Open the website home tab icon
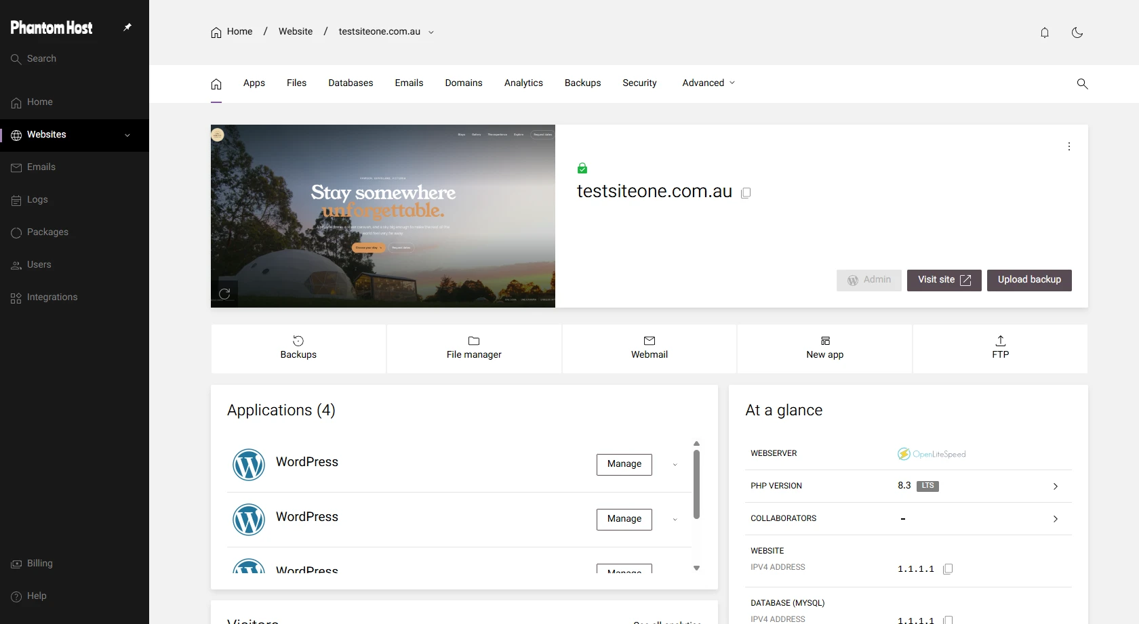The height and width of the screenshot is (624, 1139). (216, 84)
